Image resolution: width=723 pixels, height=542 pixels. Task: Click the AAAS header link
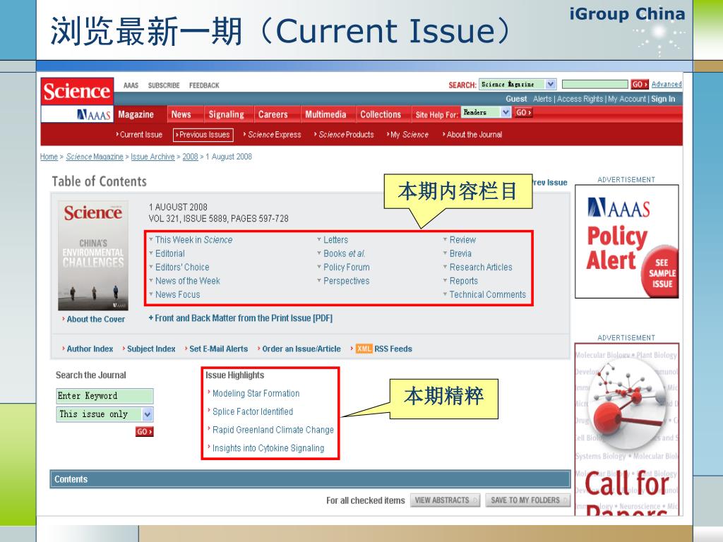(131, 85)
